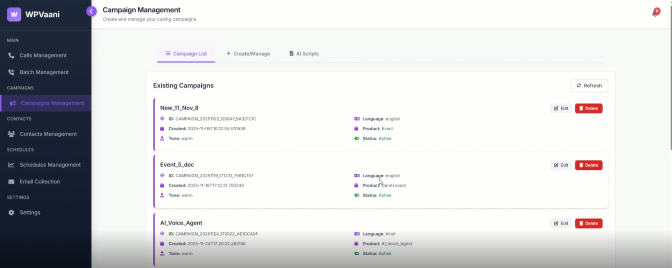Open the notifications bell

pos(655,13)
